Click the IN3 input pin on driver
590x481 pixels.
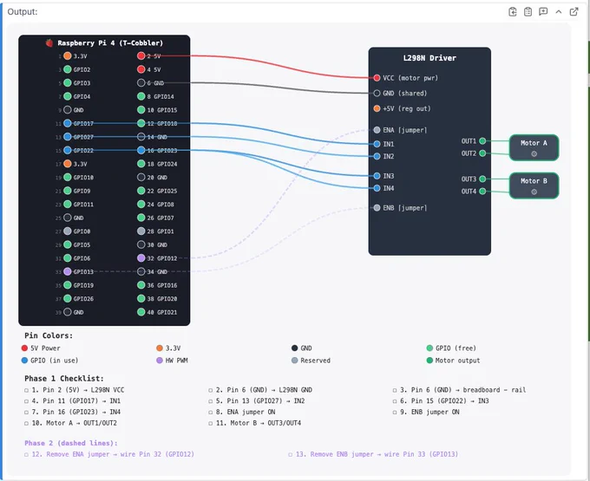tap(377, 176)
